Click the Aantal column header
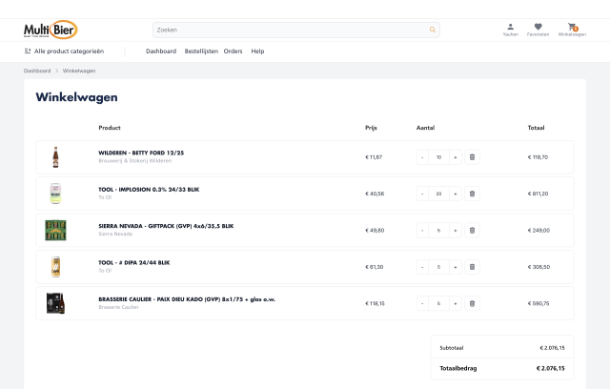 point(426,128)
